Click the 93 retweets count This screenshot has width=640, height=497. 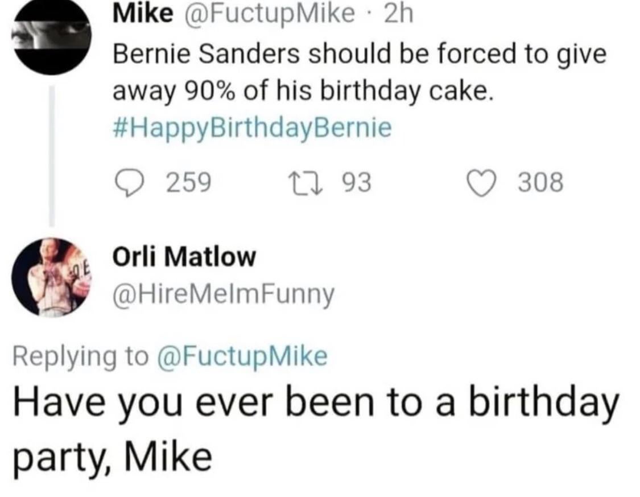[357, 182]
